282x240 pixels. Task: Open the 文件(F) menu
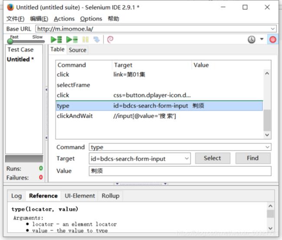pos(15,19)
